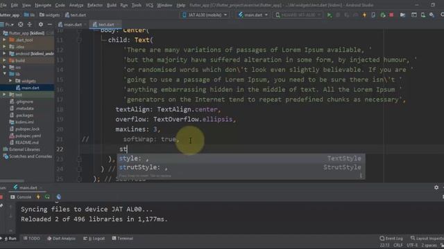Image resolution: width=444 pixels, height=249 pixels.
Task: Click the attach debugger icon in toolbar
Action: tap(383, 15)
